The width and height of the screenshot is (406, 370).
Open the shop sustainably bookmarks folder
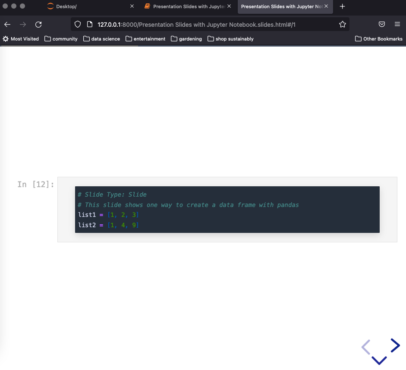(230, 39)
